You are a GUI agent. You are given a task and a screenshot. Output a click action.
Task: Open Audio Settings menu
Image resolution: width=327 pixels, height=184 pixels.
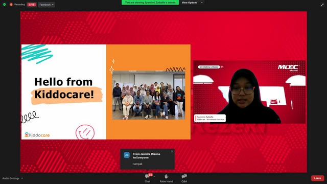11,178
